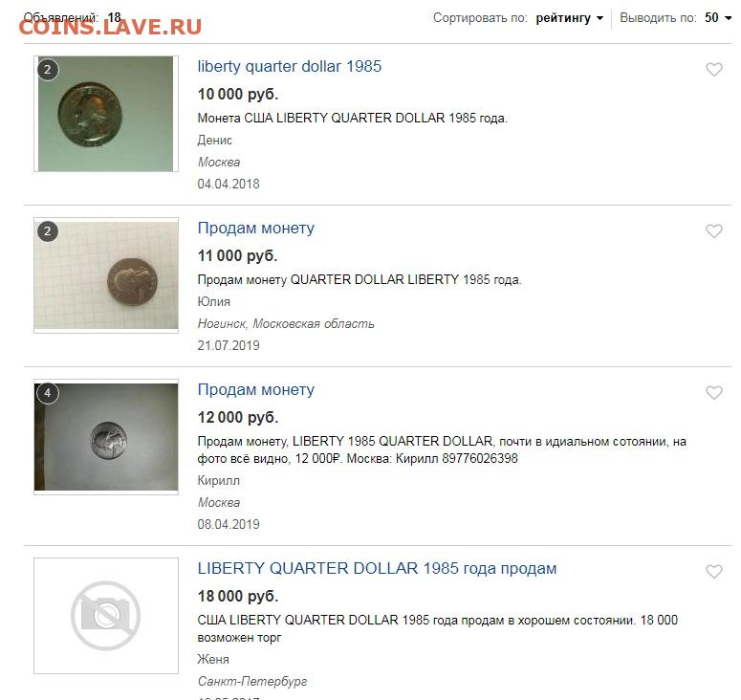
Task: Open sort dropdown showing рейтингу
Action: (569, 18)
